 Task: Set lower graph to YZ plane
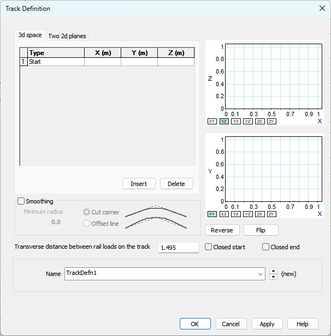[248, 214]
